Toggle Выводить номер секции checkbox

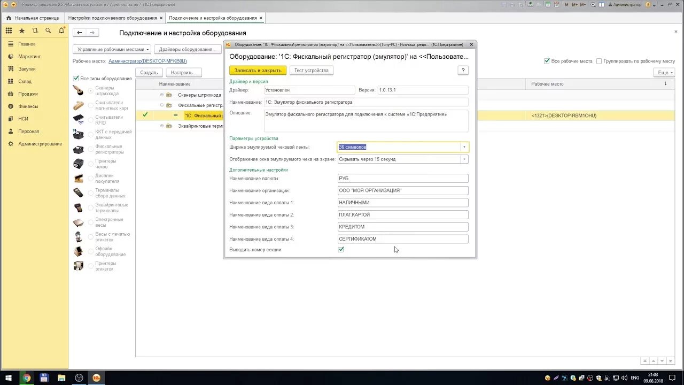(341, 249)
